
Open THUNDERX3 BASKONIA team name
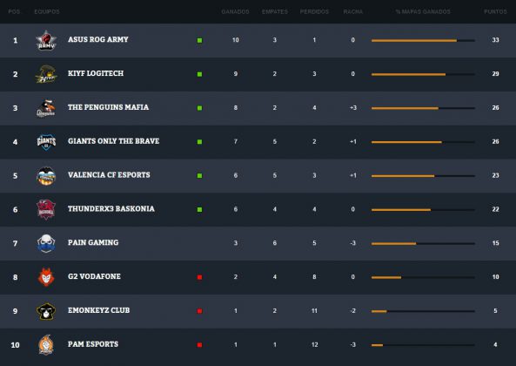(x=111, y=209)
